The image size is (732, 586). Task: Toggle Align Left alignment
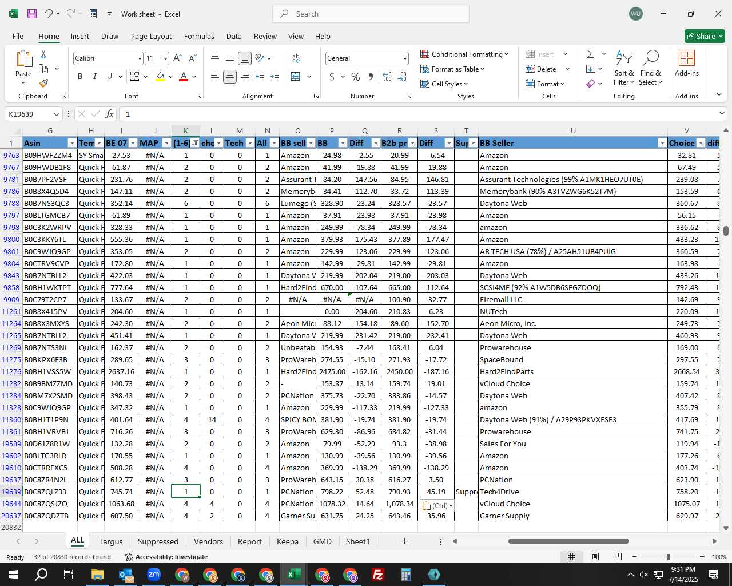(215, 76)
